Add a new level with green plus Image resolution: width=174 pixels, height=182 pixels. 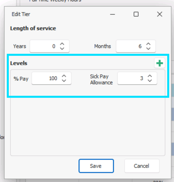click(159, 63)
